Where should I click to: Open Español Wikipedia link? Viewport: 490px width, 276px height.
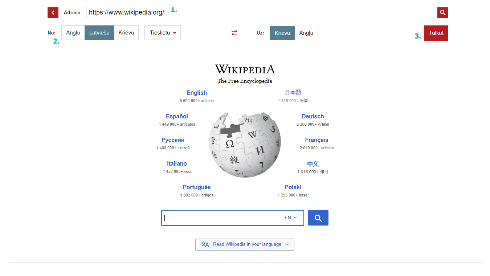pyautogui.click(x=177, y=116)
